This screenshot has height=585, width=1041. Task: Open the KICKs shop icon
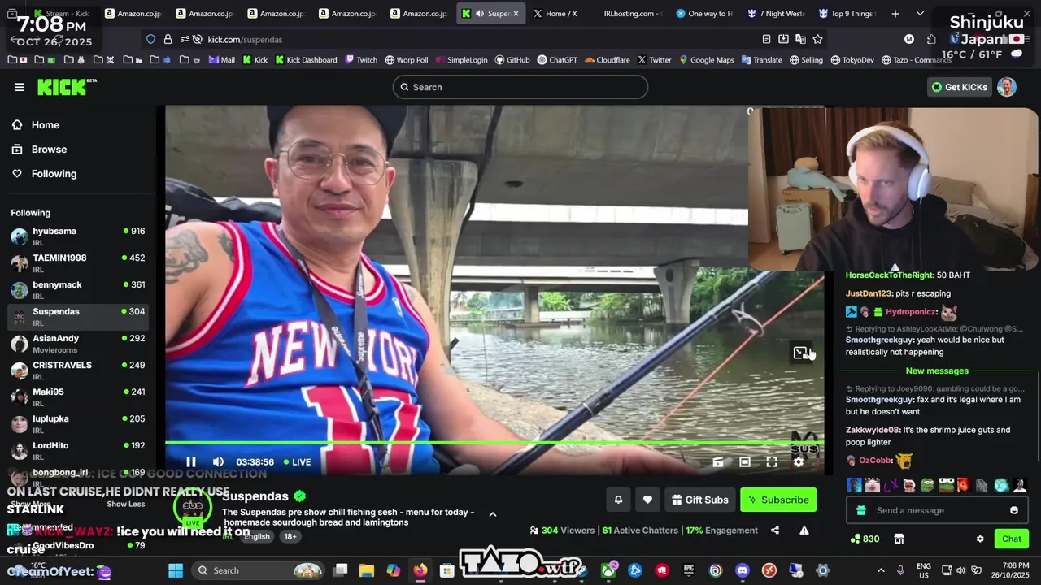tap(899, 539)
